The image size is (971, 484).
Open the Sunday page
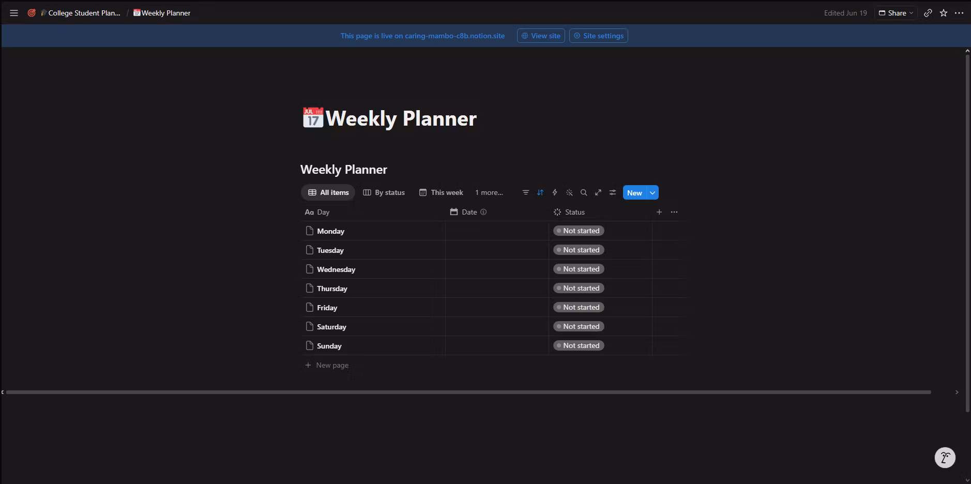[x=329, y=346]
